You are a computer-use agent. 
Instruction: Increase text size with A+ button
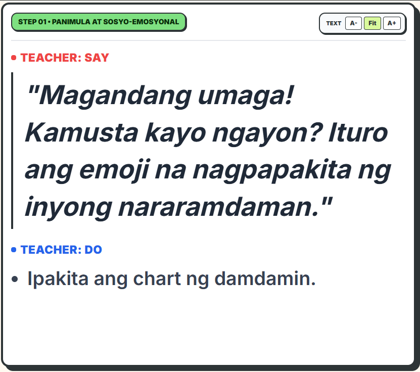[392, 23]
